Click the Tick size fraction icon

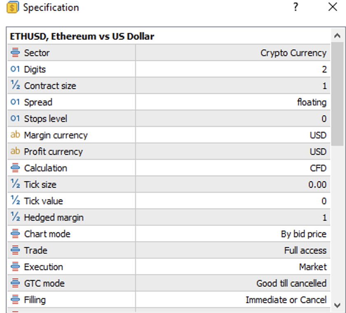tap(15, 185)
